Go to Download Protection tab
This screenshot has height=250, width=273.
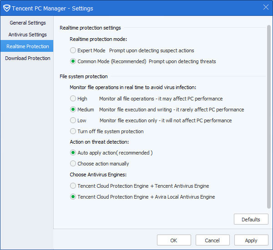point(27,58)
